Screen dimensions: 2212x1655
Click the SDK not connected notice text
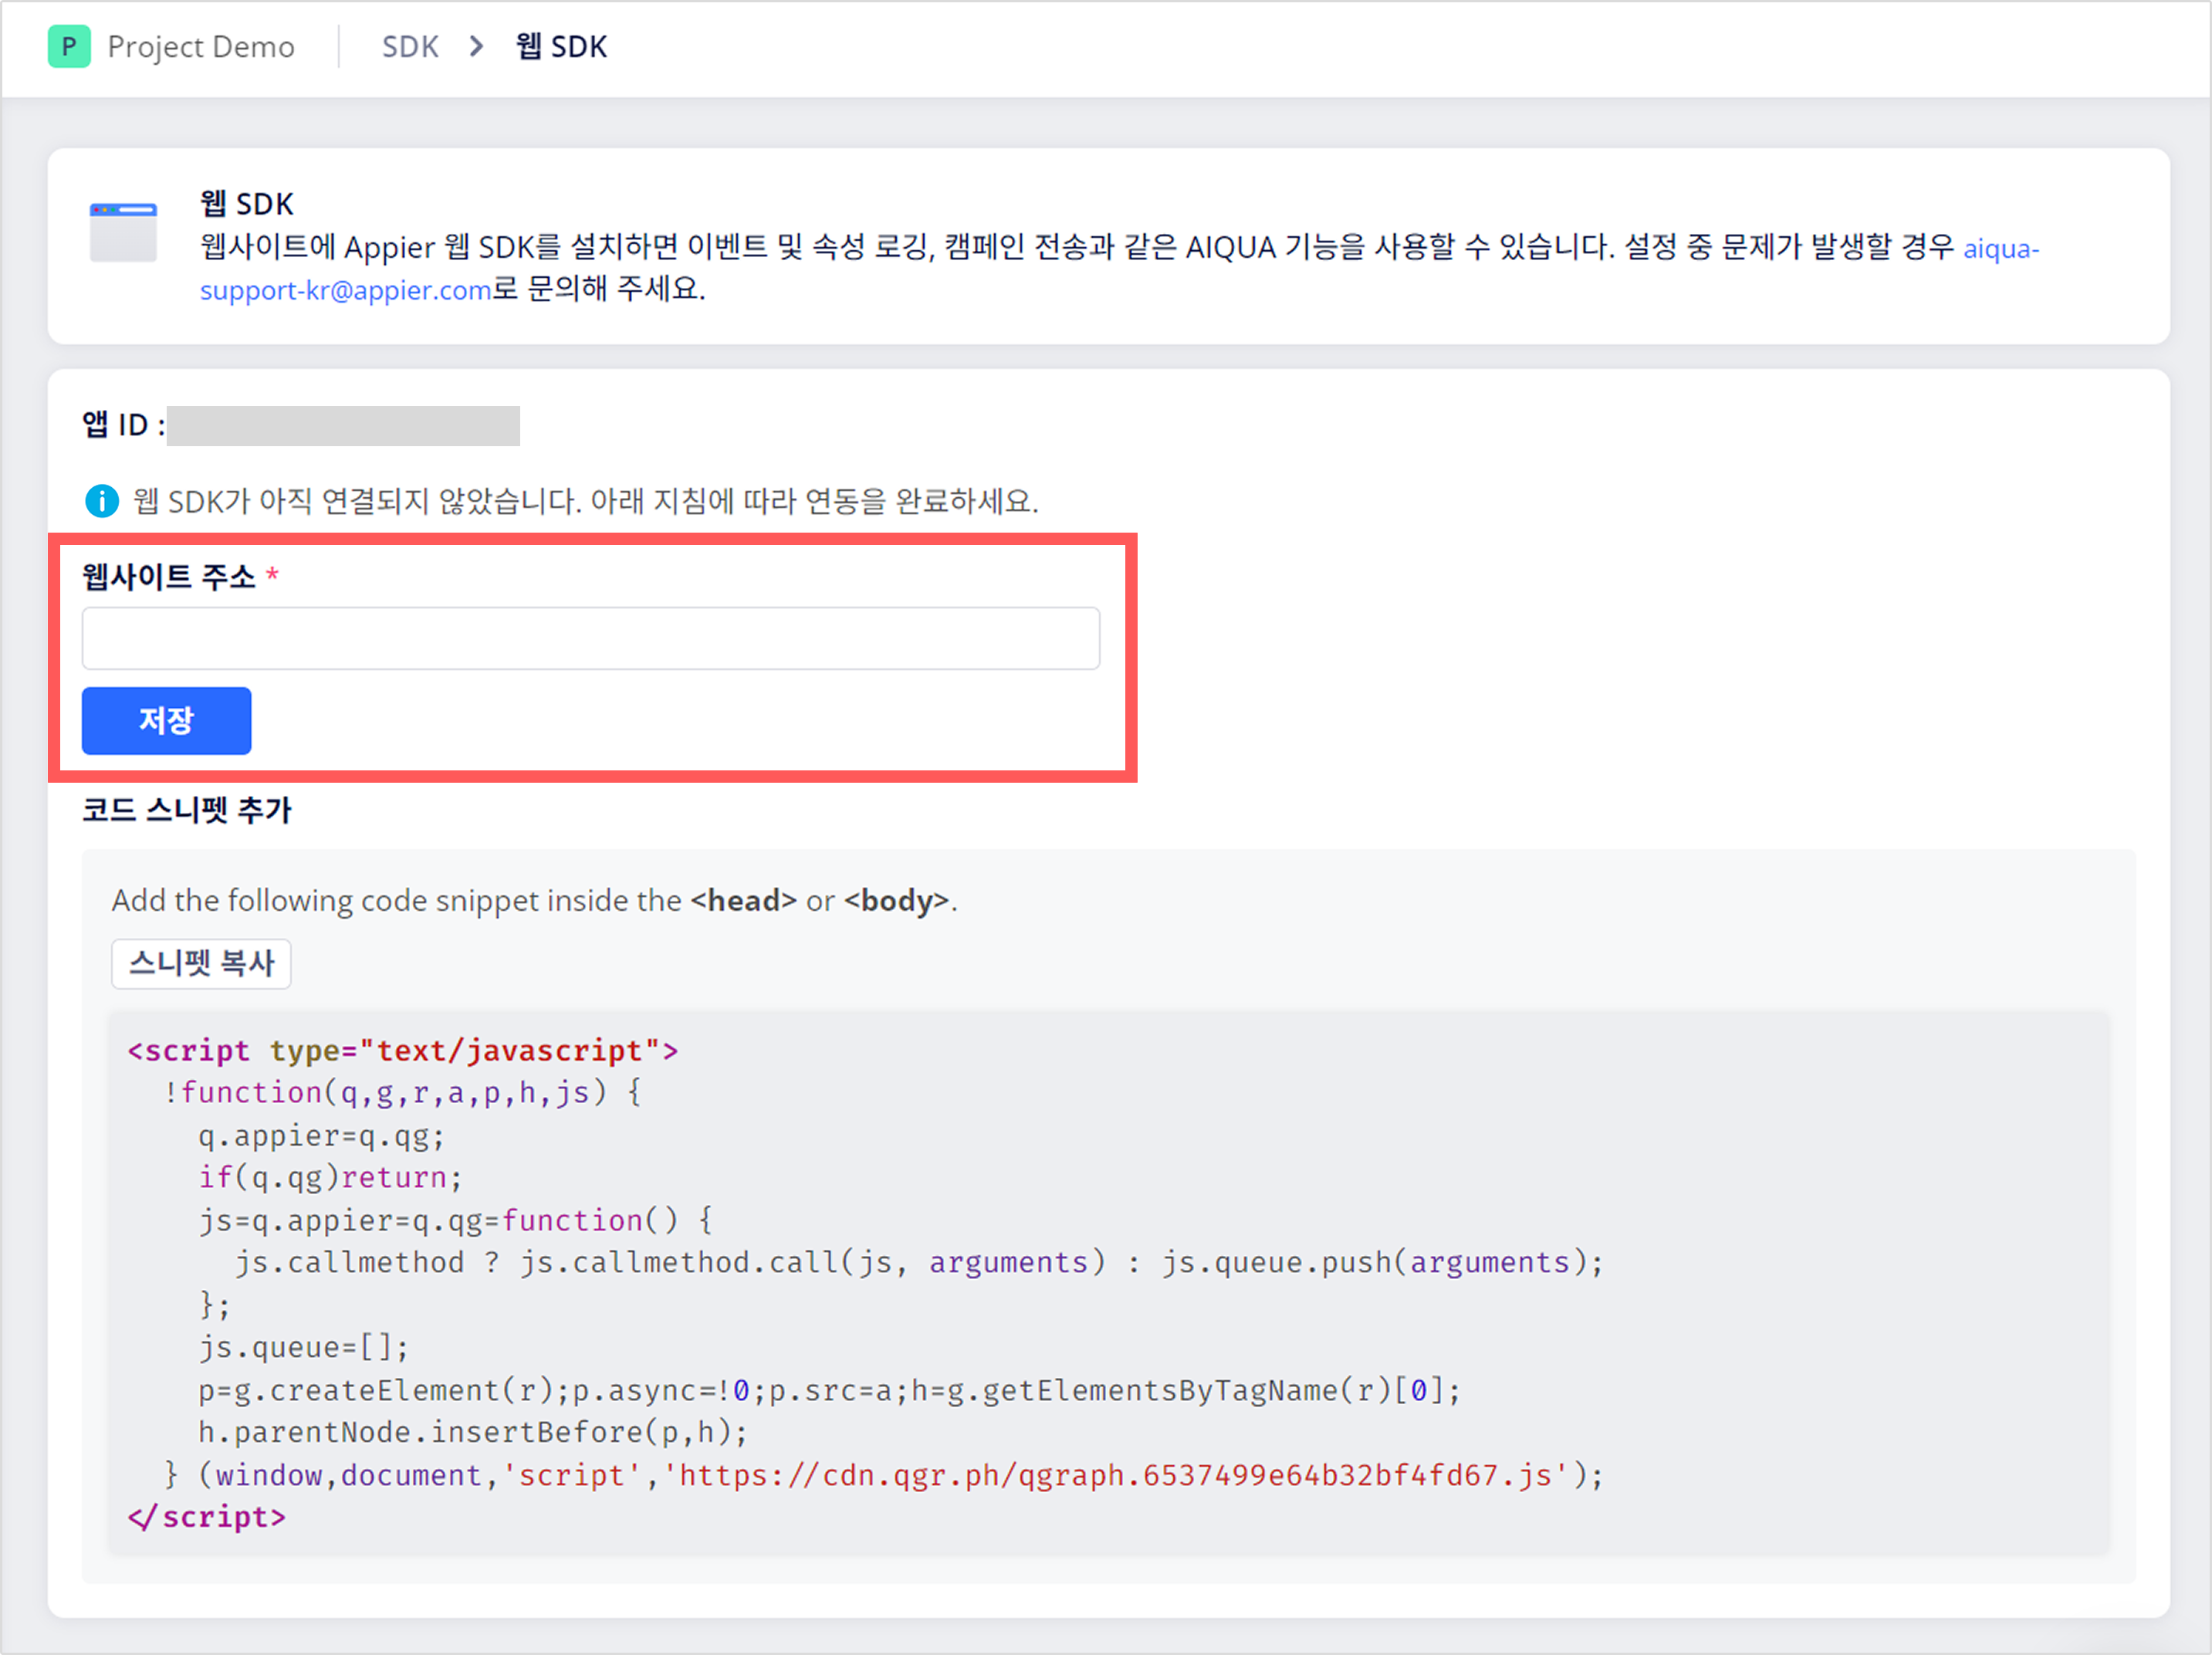[585, 501]
